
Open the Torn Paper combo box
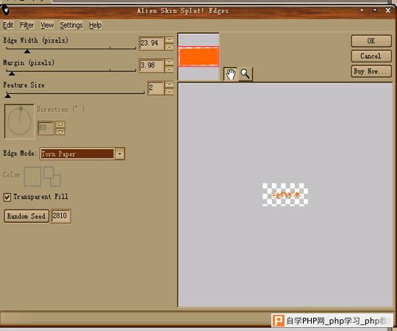coord(82,154)
